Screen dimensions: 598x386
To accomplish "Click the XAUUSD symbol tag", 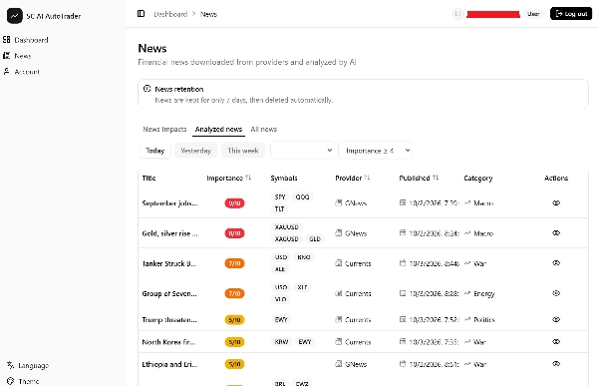I will (x=287, y=227).
